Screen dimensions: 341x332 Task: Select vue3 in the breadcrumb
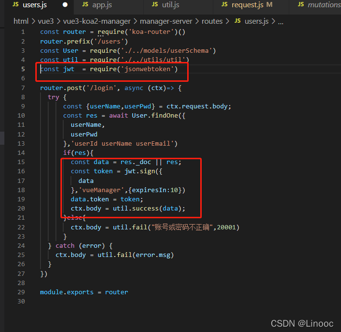(45, 21)
